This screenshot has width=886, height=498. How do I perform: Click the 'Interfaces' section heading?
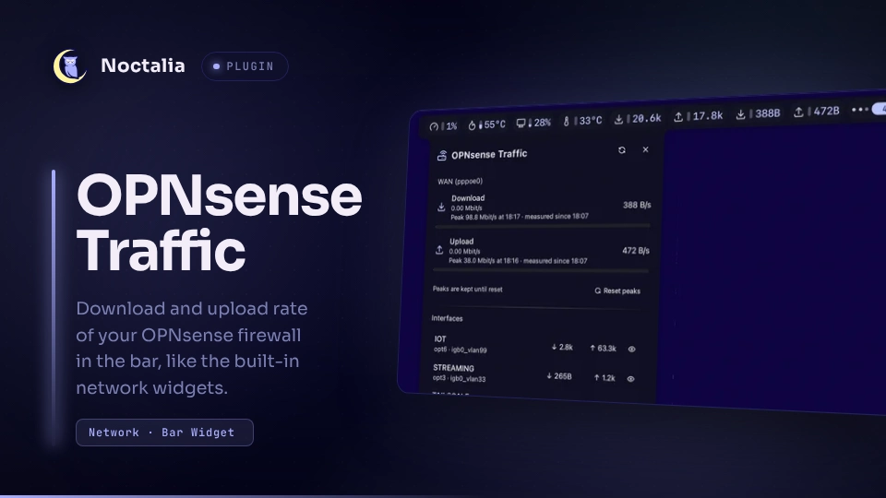447,318
